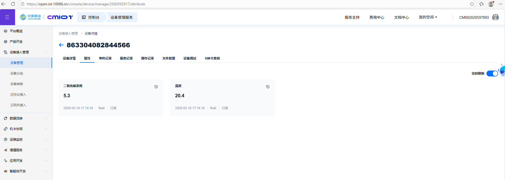
Task: Bookmark page with star icon
Action: pyautogui.click(x=472, y=4)
